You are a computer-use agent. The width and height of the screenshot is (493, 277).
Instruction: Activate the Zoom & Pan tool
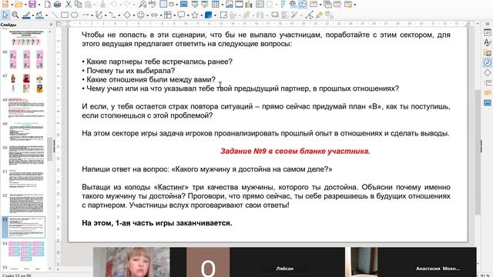(15, 15)
